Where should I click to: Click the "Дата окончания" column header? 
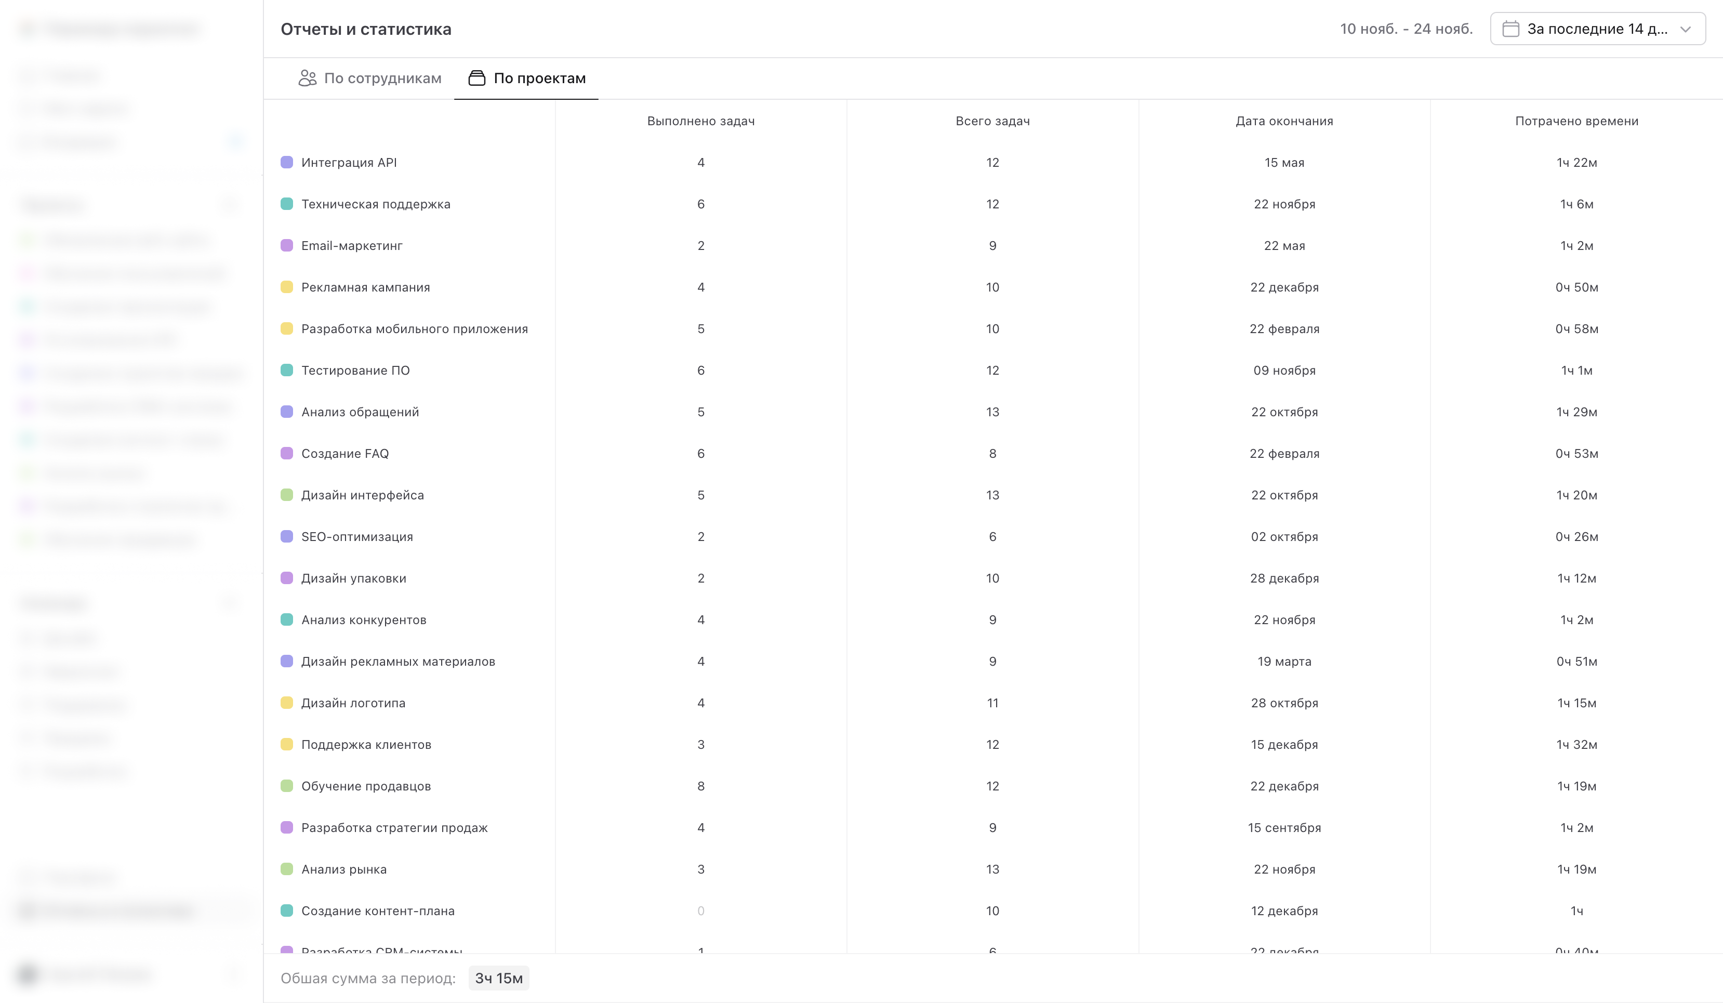tap(1284, 121)
